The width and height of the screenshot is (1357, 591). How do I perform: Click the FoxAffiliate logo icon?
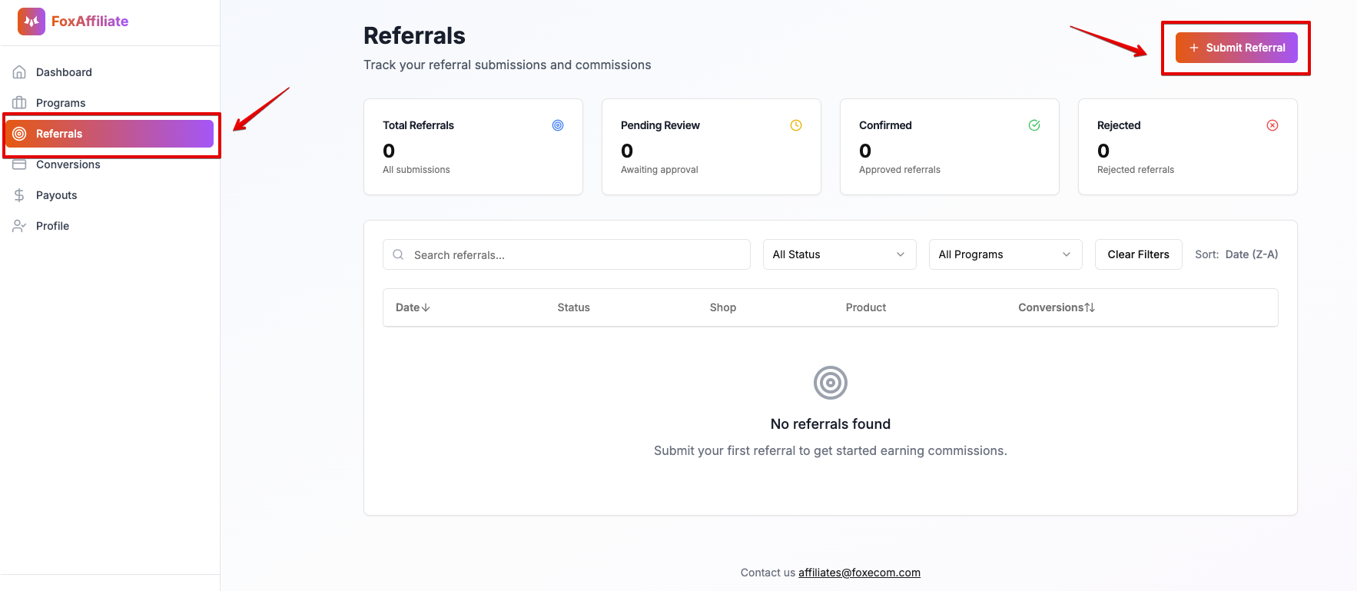tap(32, 22)
